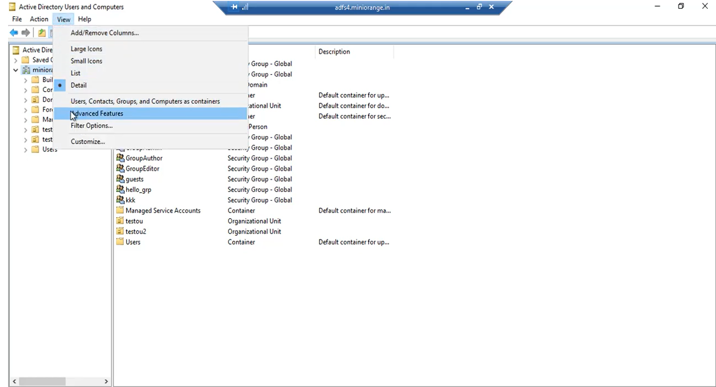Click the Up One Level toolbar icon
Viewport: 716px width, 387px height.
(42, 32)
